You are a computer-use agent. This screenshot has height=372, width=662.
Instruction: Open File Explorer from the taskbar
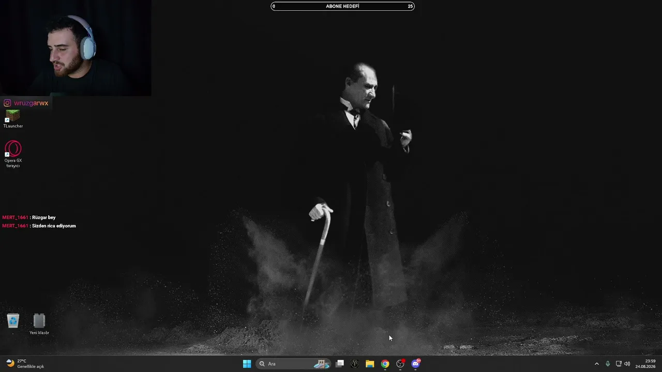coord(370,364)
